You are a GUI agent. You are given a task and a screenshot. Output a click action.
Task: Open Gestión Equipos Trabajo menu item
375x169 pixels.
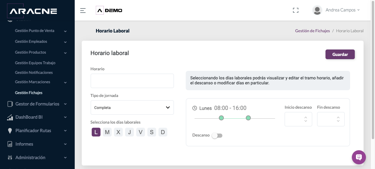(35, 63)
